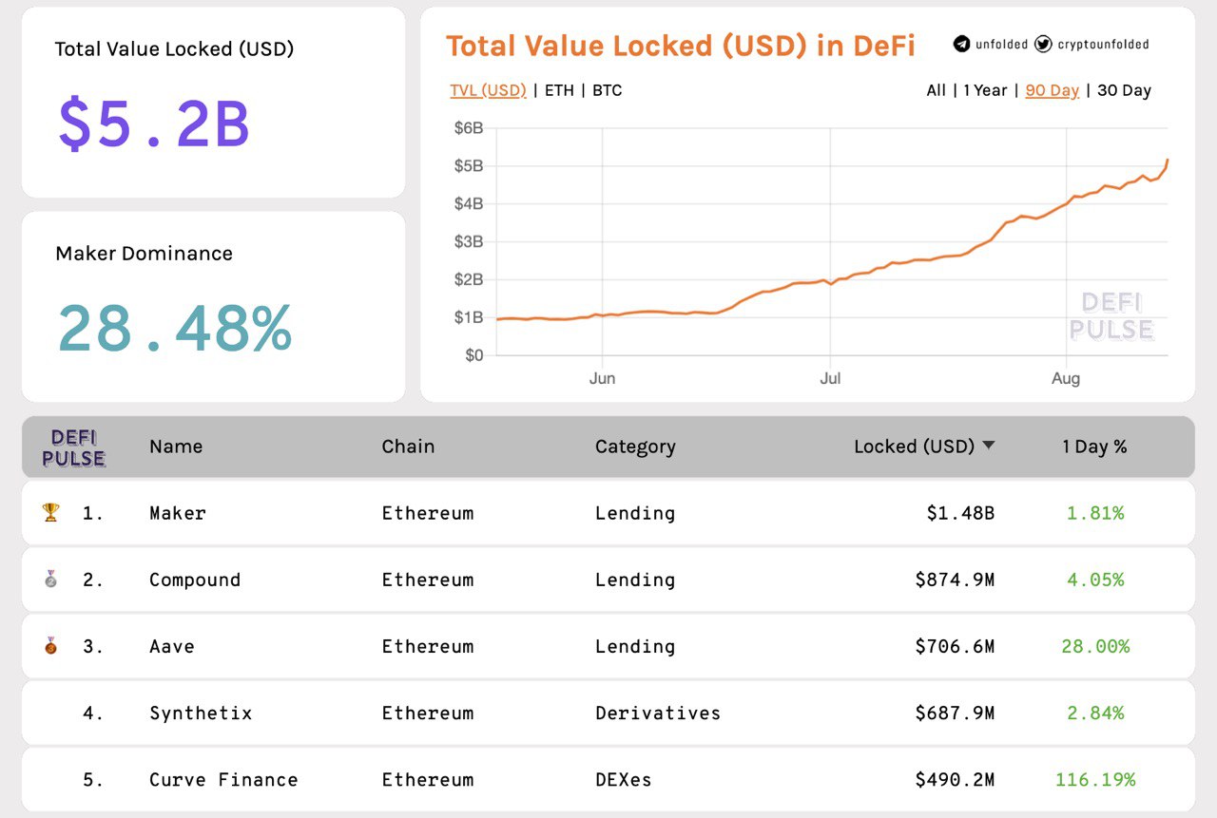
Task: Click the $706.6M locked value
Action: (x=955, y=646)
